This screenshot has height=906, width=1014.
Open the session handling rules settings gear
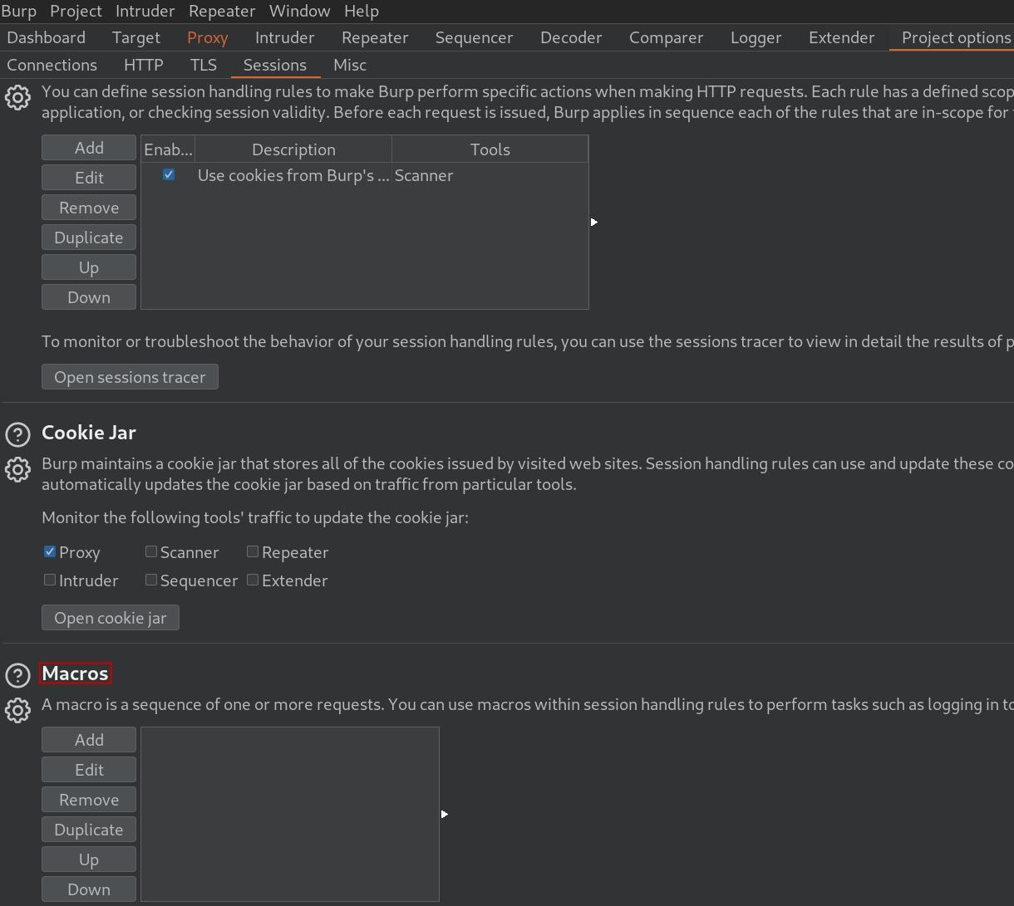17,97
